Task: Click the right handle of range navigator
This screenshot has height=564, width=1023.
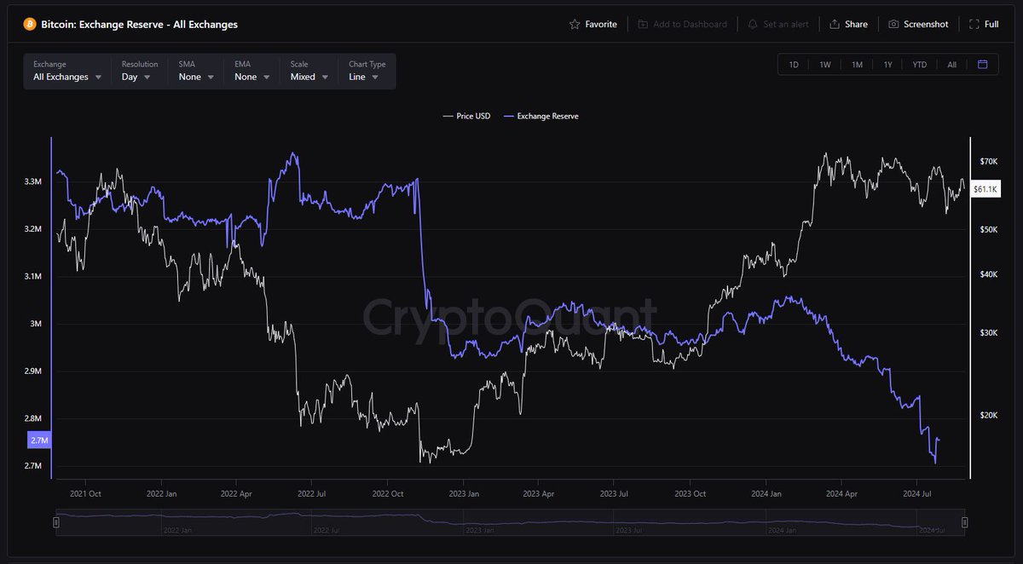Action: [964, 522]
